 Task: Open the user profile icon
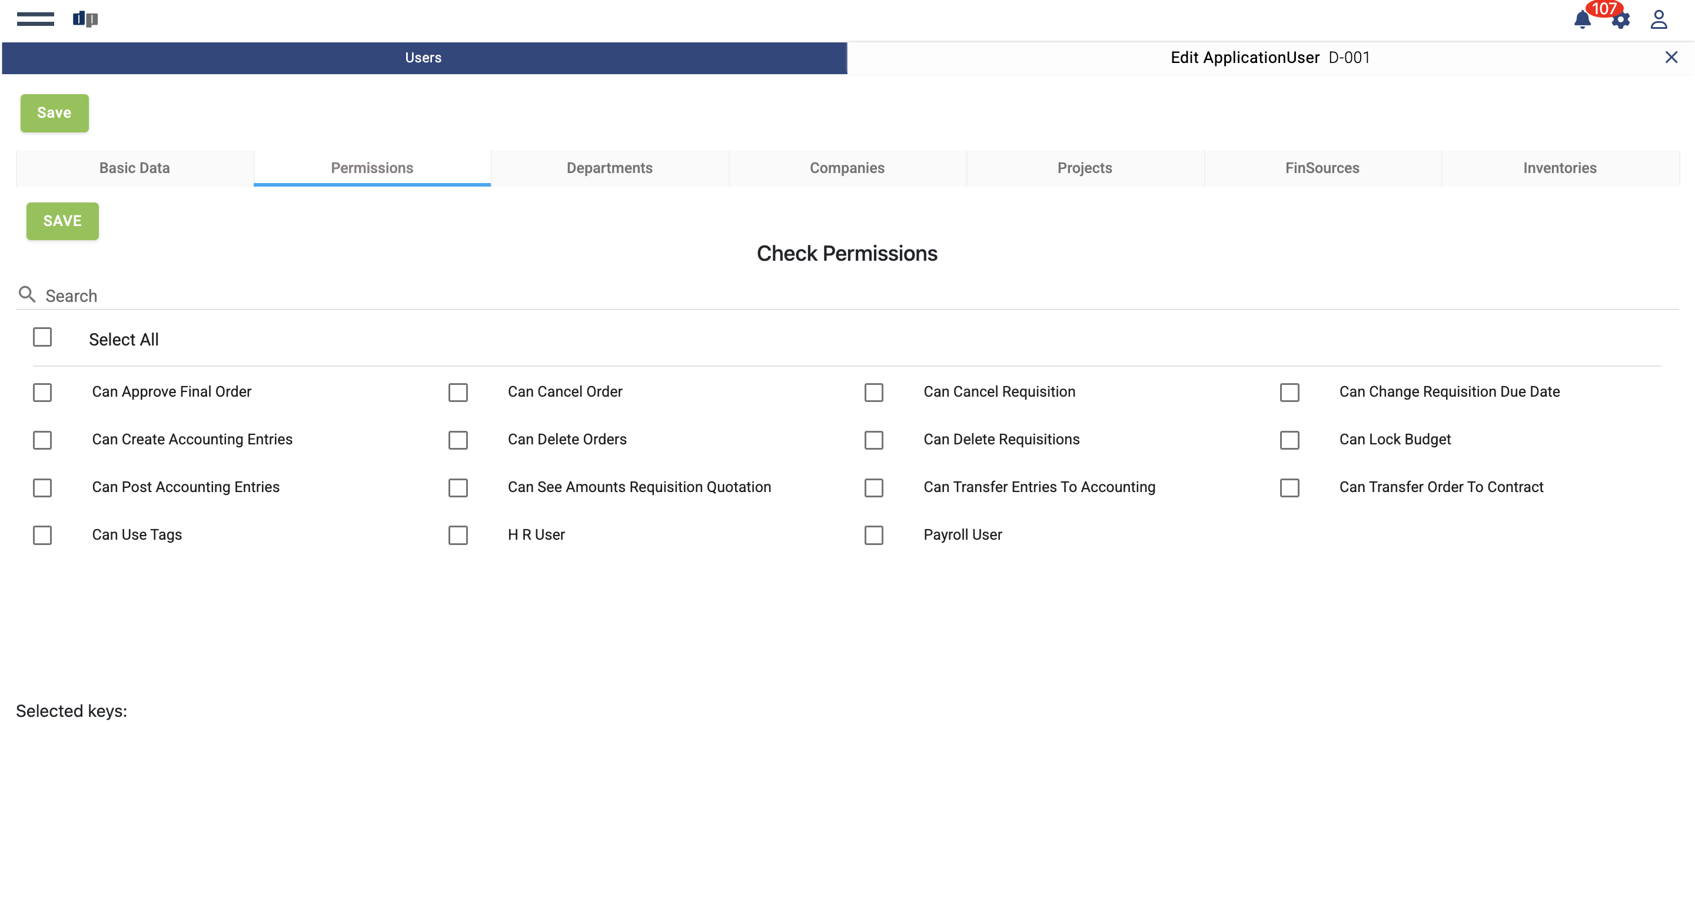1658,20
